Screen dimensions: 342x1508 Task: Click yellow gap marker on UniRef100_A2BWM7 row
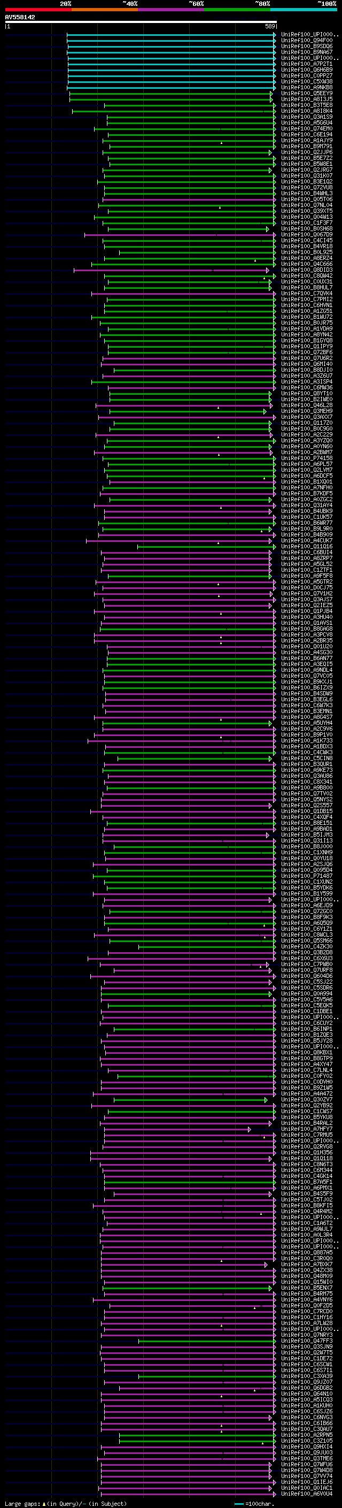(219, 454)
